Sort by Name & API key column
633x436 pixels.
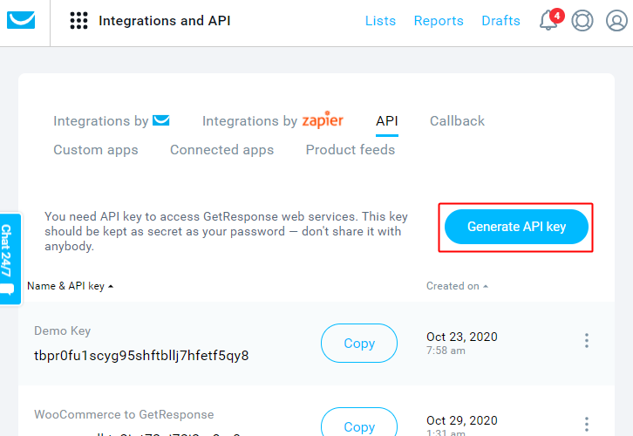click(x=70, y=286)
